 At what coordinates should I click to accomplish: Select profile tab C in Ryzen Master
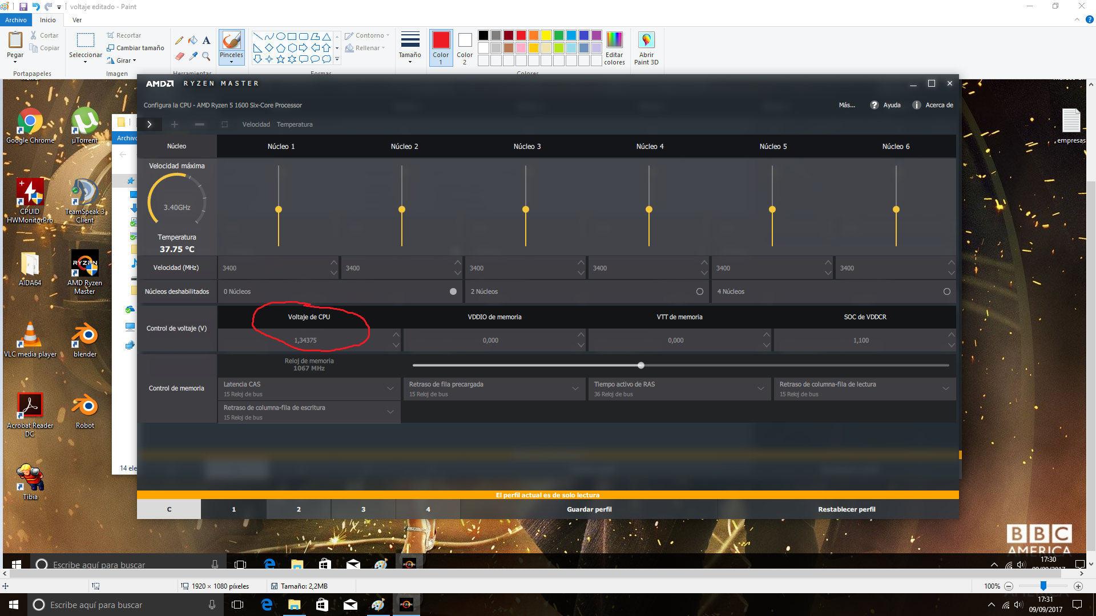click(169, 509)
